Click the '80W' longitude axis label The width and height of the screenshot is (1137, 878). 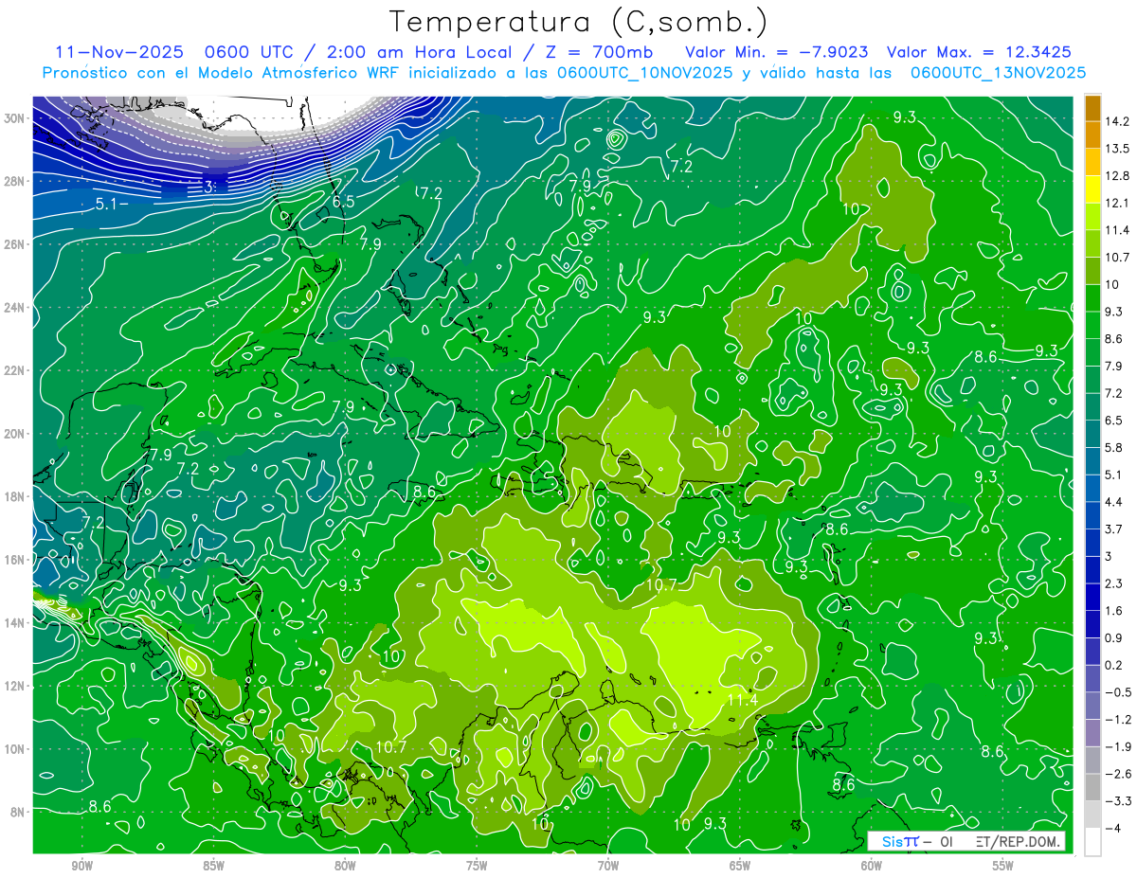point(345,867)
